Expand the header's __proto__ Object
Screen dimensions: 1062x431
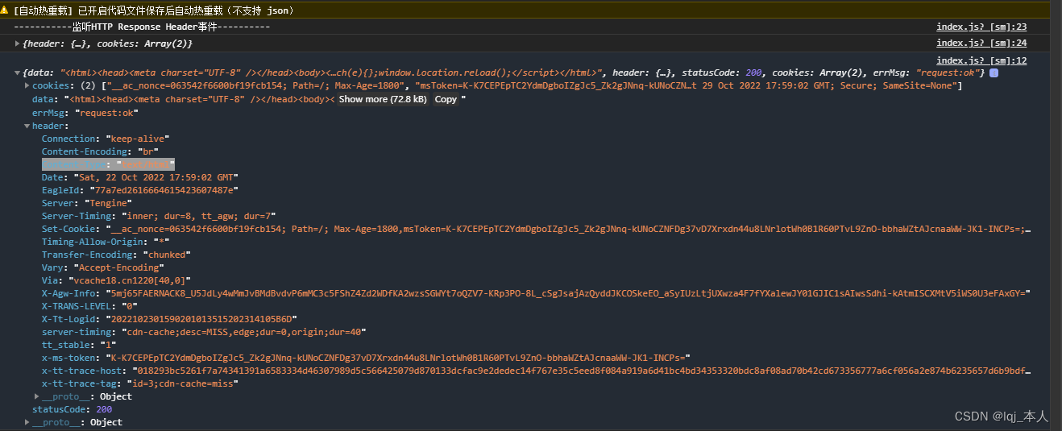click(37, 396)
